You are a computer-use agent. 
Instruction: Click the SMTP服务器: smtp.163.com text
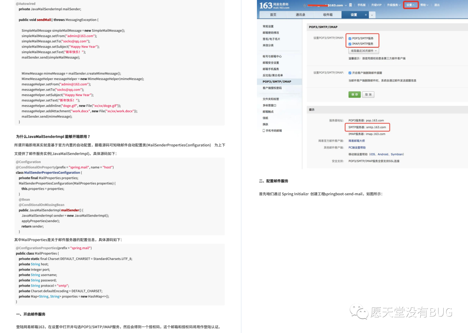point(367,127)
